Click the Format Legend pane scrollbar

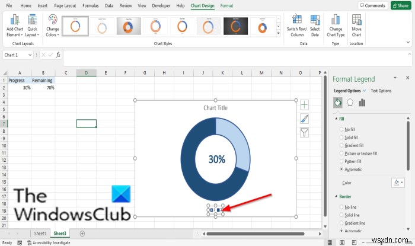point(408,145)
